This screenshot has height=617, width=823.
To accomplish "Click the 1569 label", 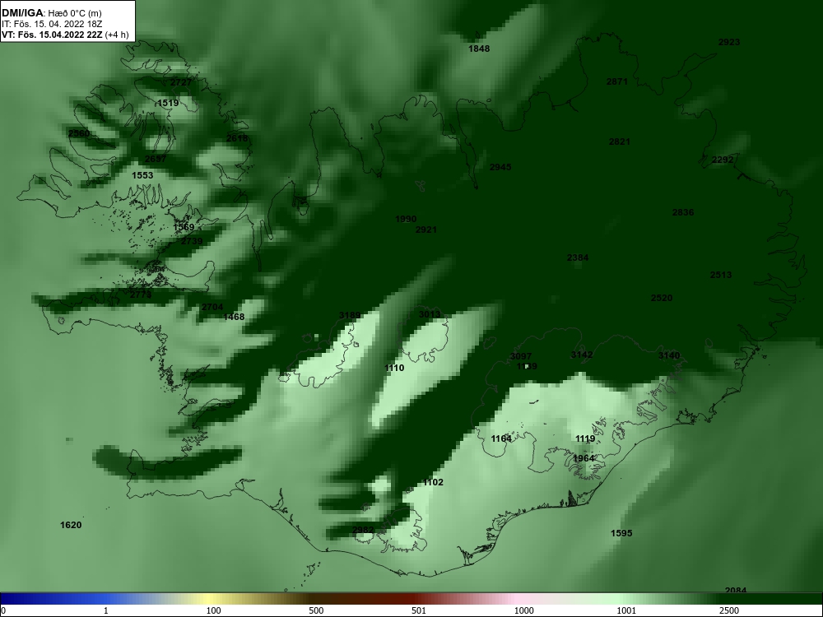I will [184, 227].
